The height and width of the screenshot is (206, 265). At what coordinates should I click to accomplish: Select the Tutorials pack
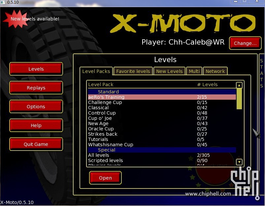click(162, 139)
